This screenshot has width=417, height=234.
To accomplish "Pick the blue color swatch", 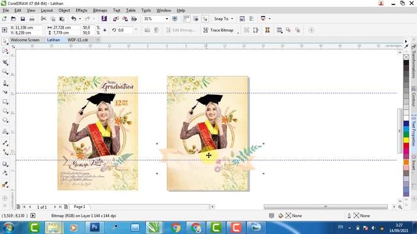I will 406,123.
